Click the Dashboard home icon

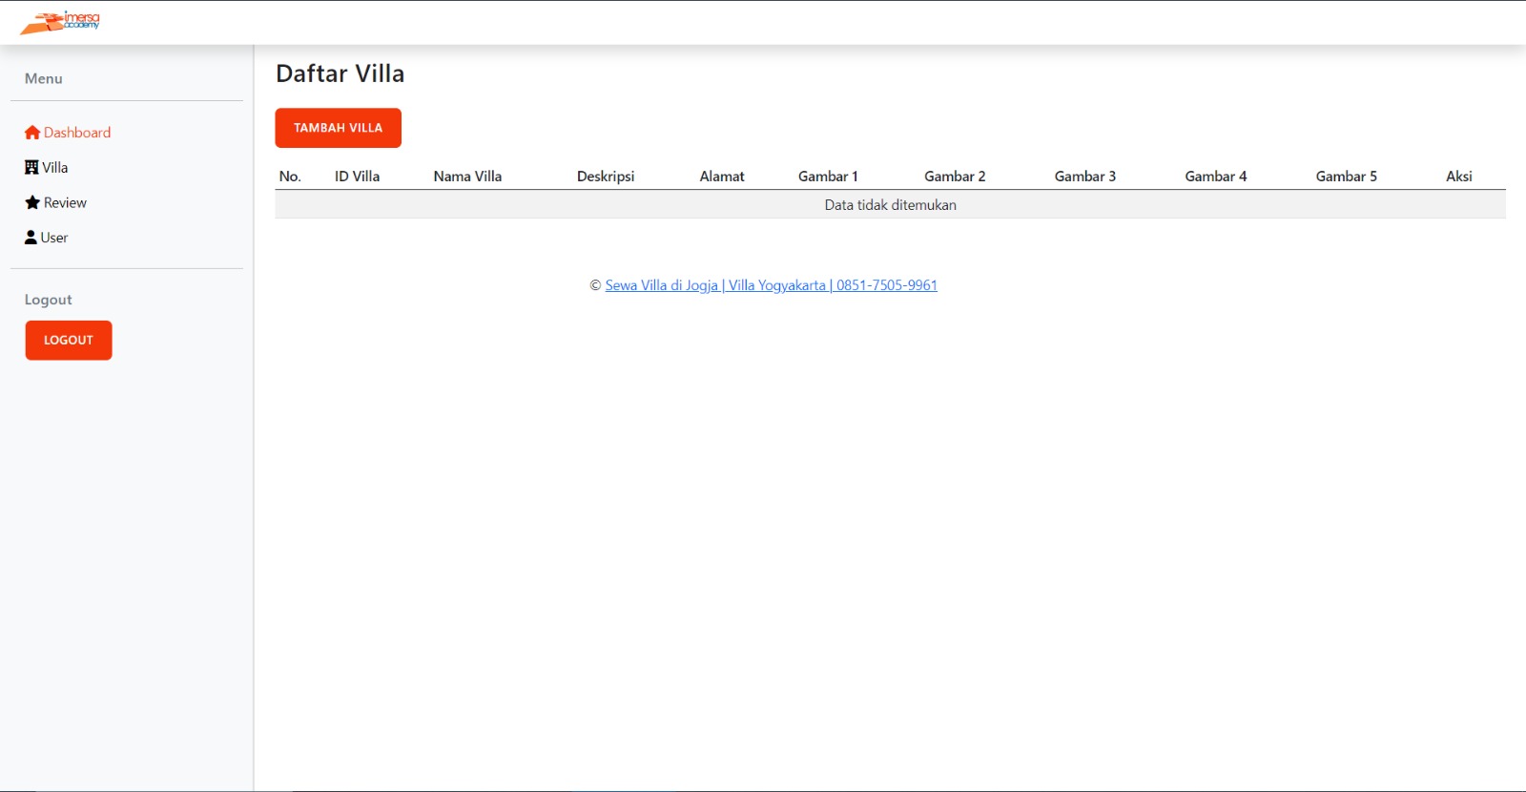(32, 133)
